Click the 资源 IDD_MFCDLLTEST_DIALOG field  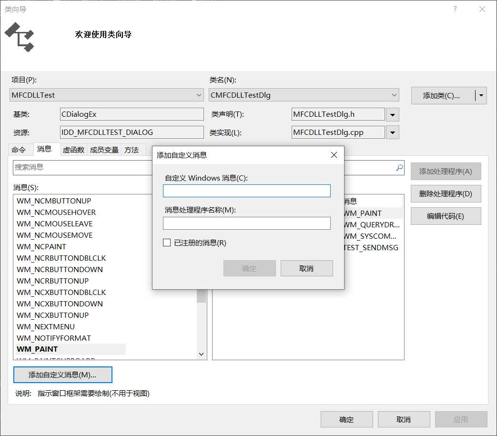132,132
